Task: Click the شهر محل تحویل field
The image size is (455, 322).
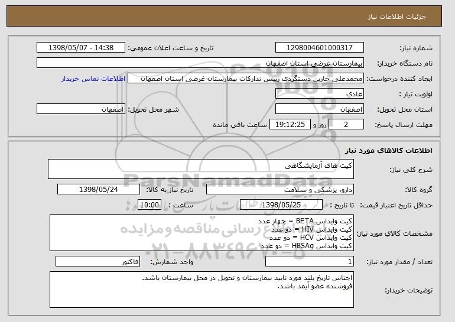Action: (81, 109)
